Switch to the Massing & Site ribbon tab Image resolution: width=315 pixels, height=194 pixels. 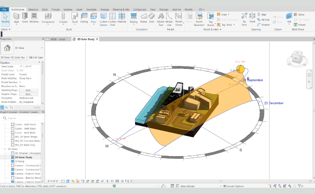[x=121, y=9]
